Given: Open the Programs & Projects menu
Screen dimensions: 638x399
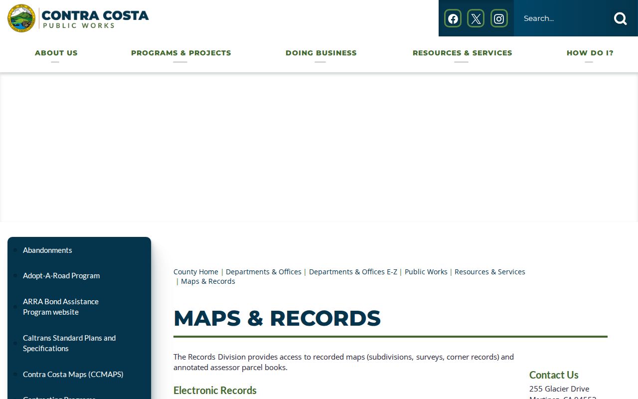Looking at the screenshot, I should click(181, 53).
